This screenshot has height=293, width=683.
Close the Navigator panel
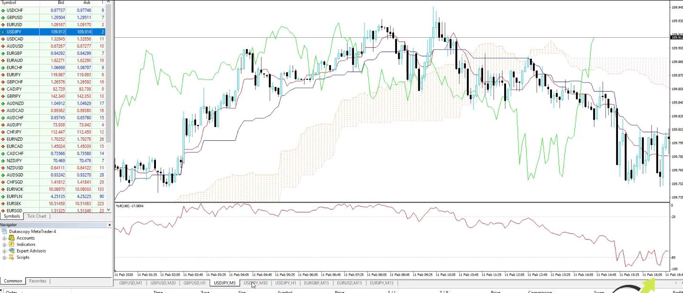coord(110,224)
